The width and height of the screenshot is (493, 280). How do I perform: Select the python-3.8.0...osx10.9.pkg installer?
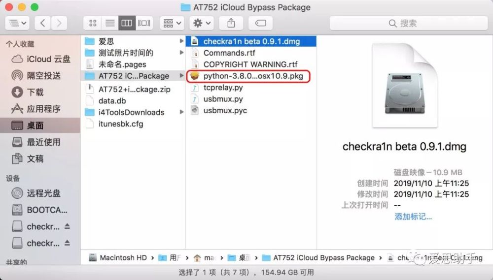[251, 76]
